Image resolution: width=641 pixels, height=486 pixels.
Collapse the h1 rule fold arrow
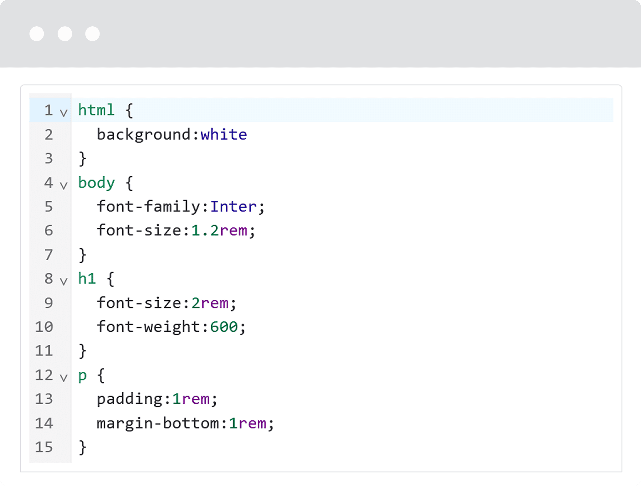click(64, 282)
